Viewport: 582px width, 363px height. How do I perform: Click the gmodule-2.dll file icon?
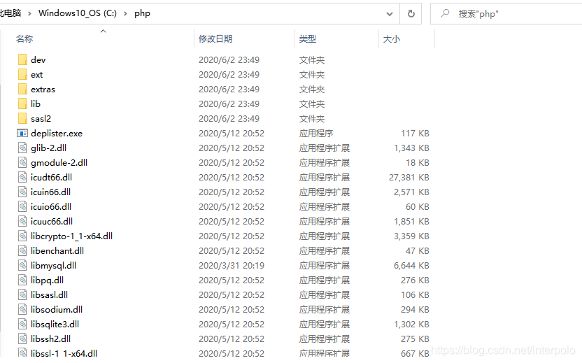point(22,162)
